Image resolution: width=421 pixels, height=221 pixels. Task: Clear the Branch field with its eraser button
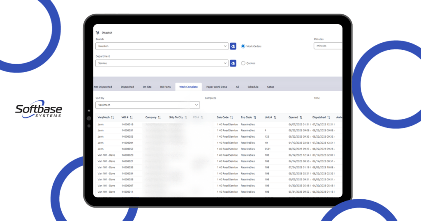[x=233, y=46]
